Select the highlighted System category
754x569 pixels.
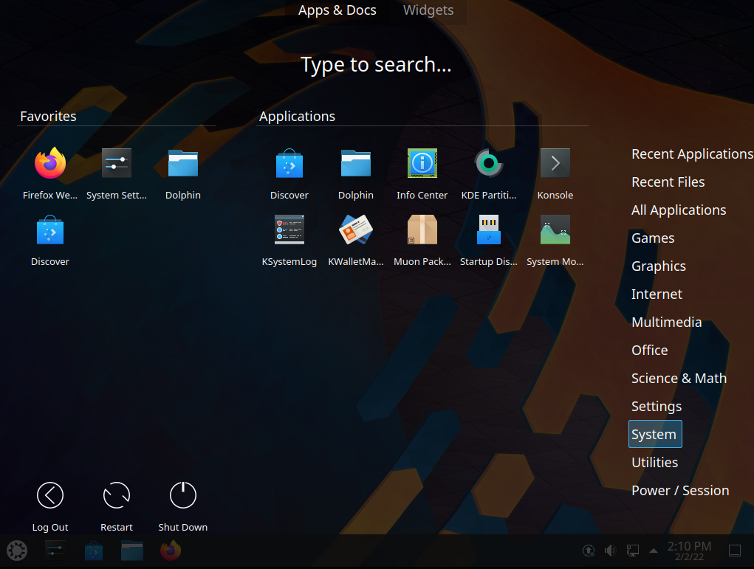655,434
